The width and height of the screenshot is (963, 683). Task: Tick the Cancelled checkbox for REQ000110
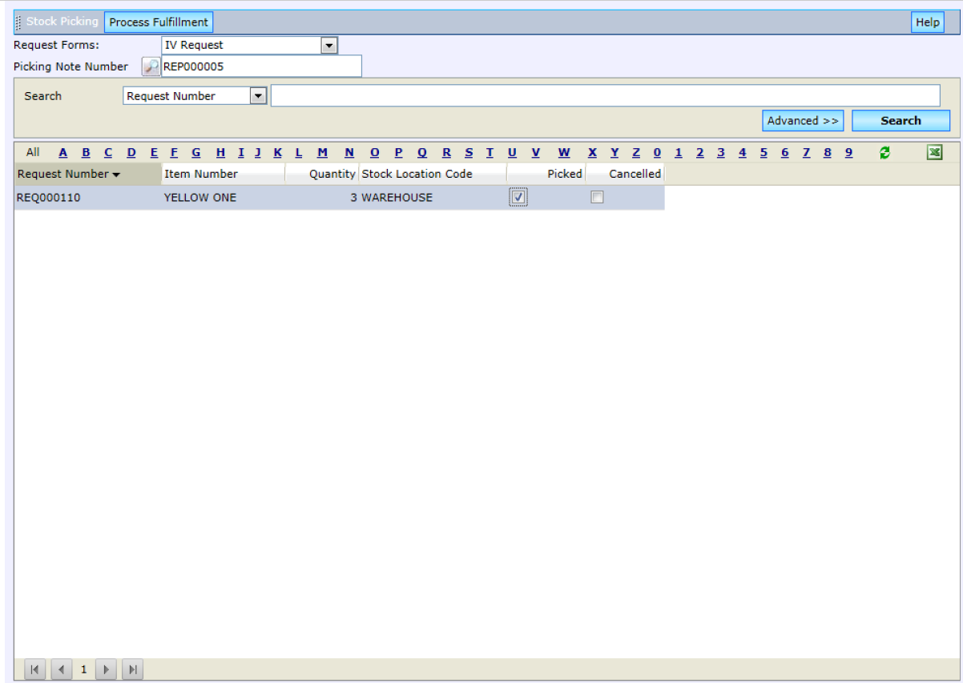(x=597, y=198)
